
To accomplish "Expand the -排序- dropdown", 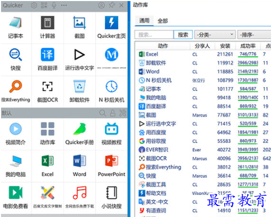I will (254, 35).
